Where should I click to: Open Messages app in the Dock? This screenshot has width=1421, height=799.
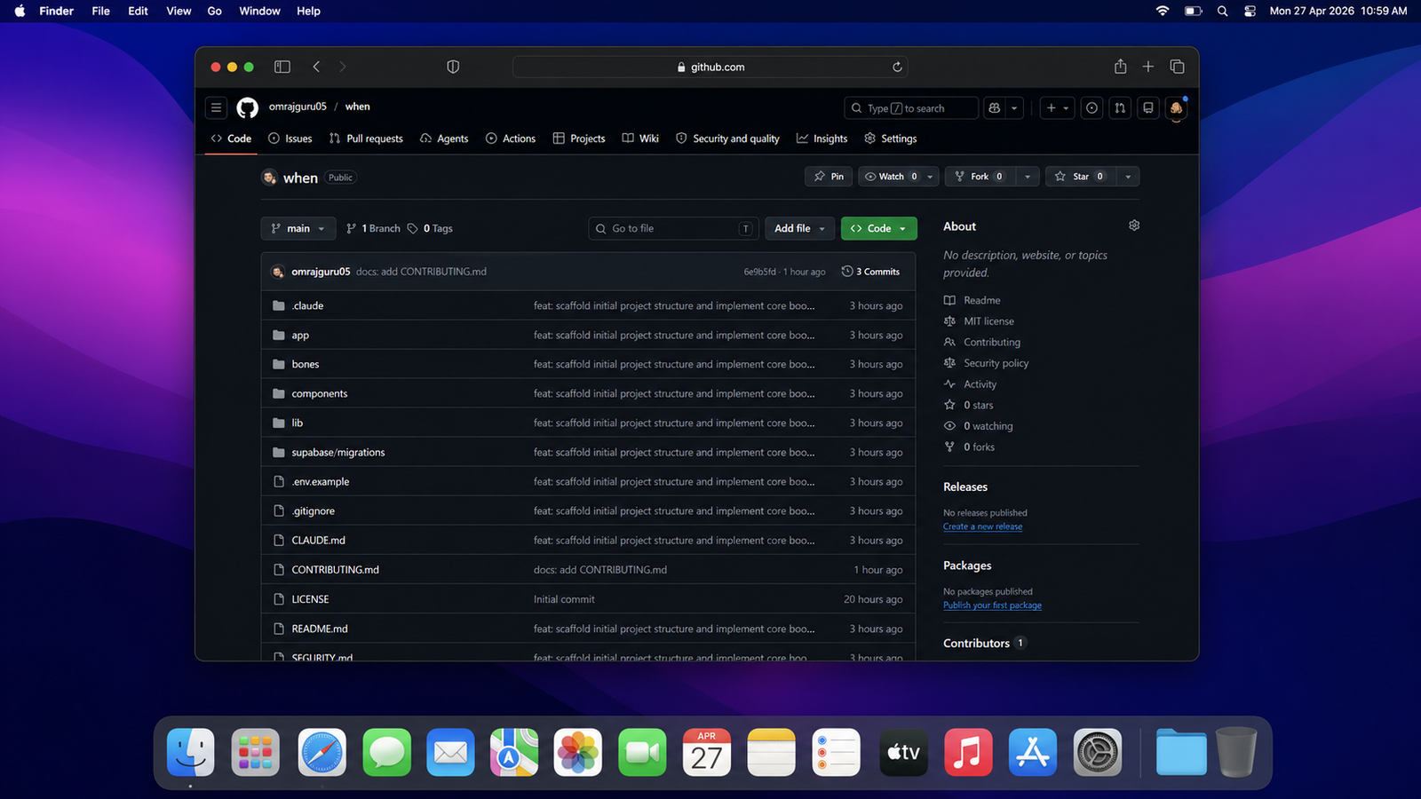pyautogui.click(x=386, y=753)
